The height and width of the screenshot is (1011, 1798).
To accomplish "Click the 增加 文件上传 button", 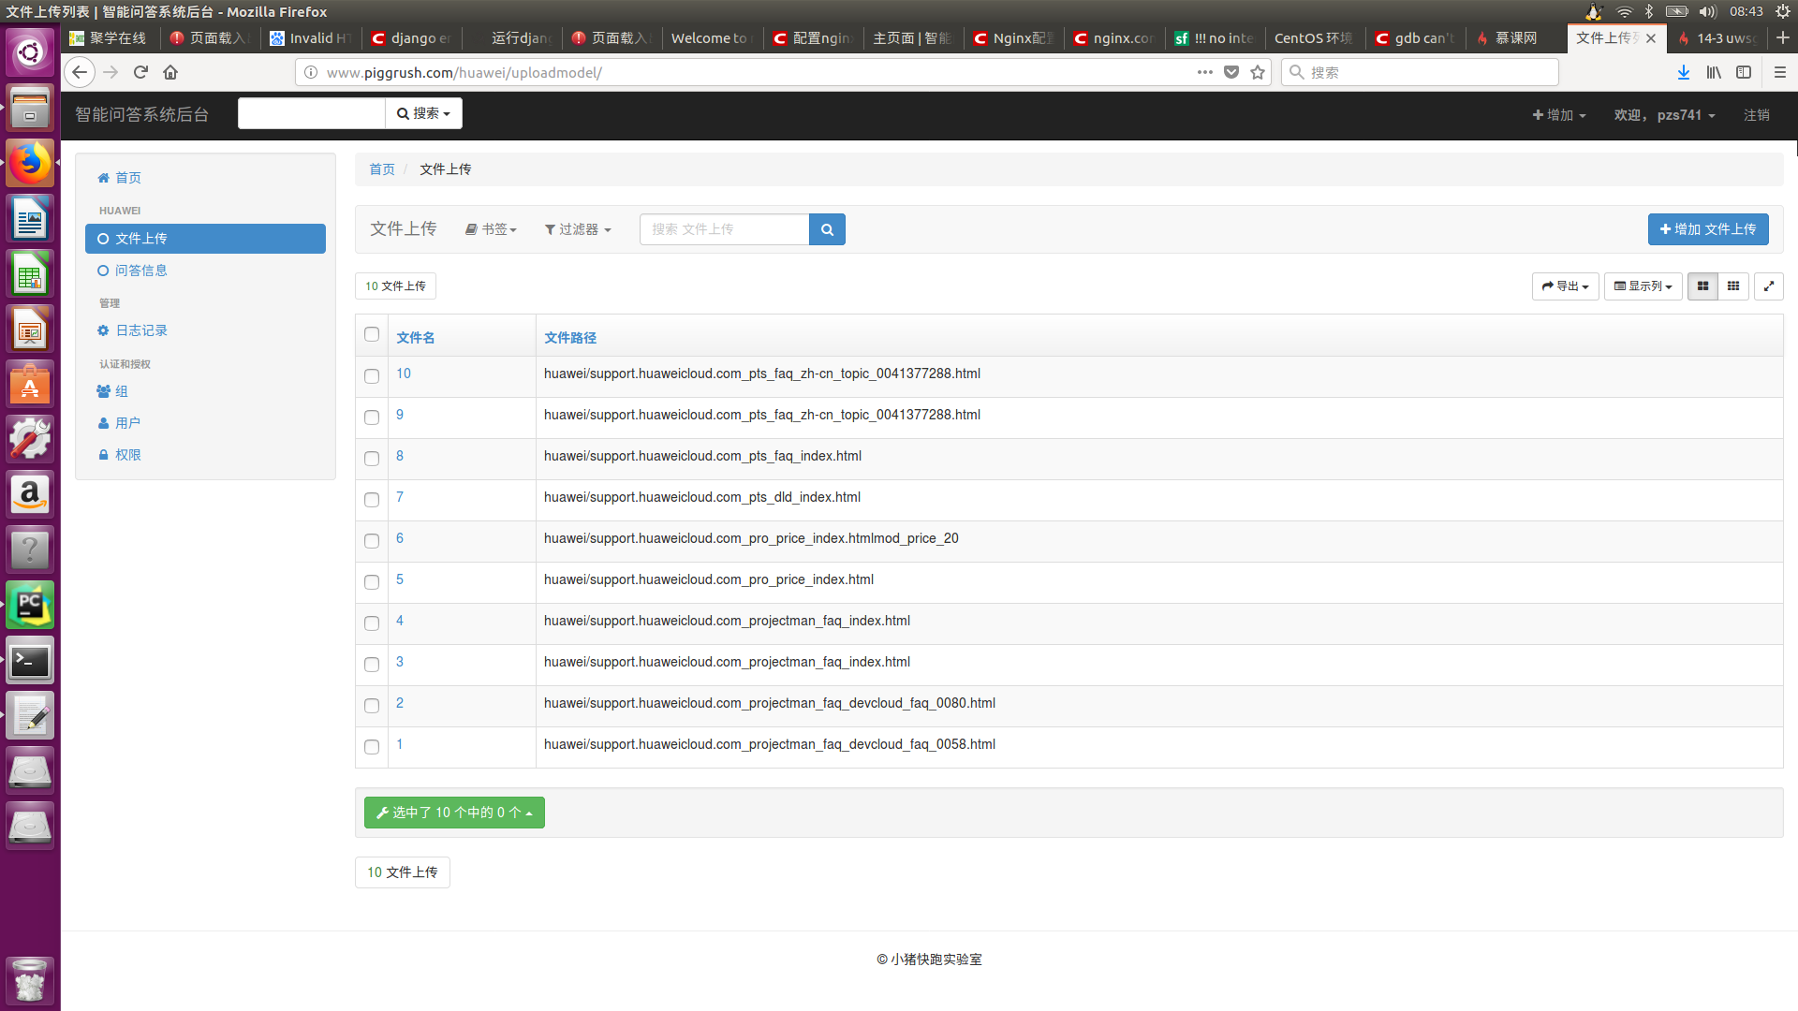I will [1707, 229].
